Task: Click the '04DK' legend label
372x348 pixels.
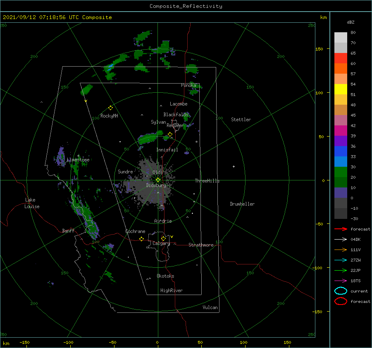Action: (355, 240)
